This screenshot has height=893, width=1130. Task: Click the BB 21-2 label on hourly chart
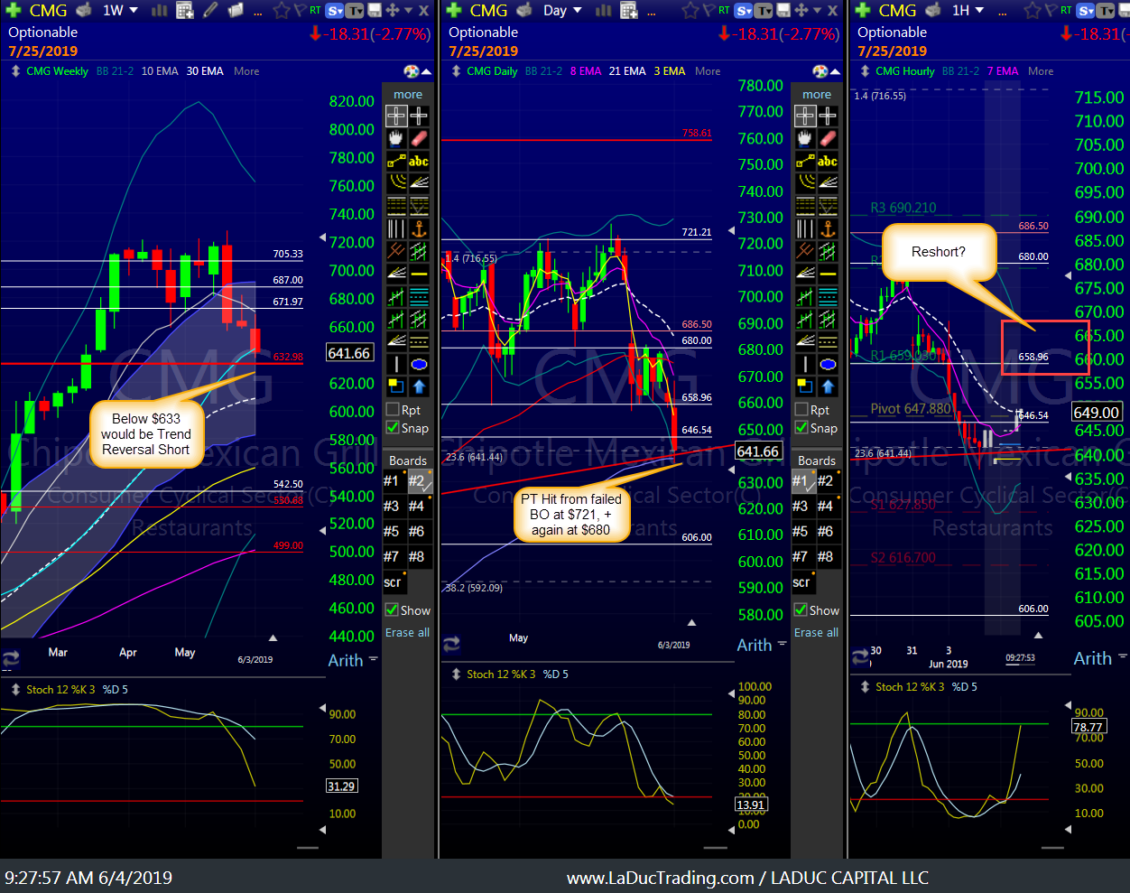click(960, 71)
